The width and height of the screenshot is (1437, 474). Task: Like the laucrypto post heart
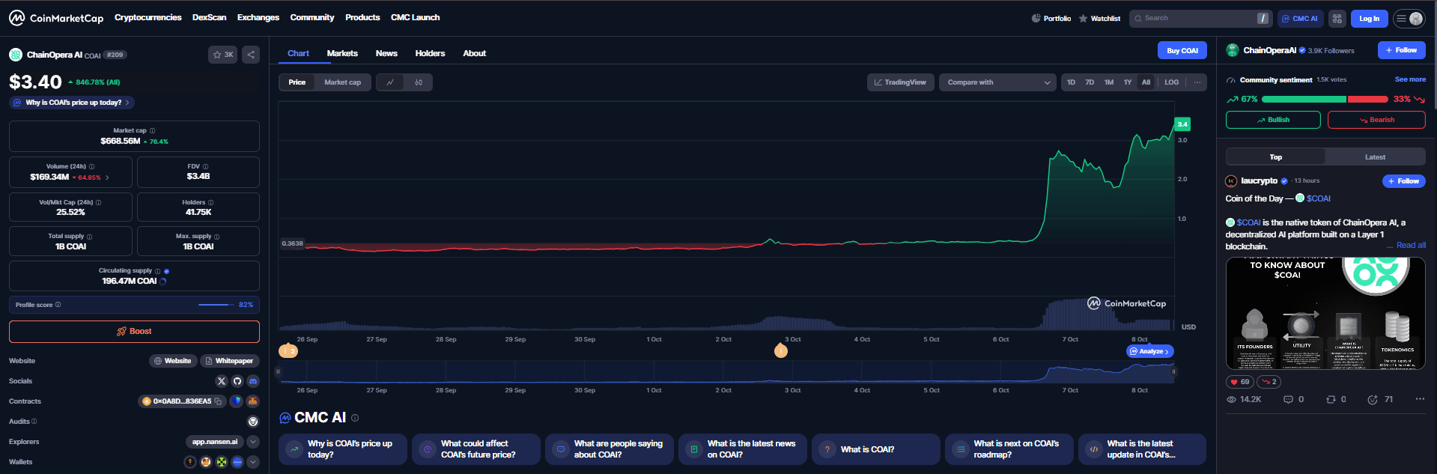[1240, 382]
